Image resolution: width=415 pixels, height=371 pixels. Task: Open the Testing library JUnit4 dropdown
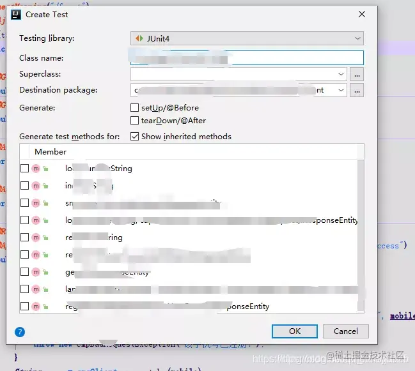(x=247, y=38)
